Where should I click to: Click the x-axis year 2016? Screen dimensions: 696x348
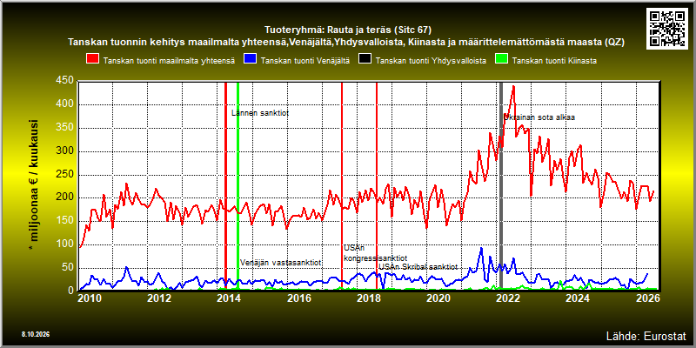pos(298,298)
